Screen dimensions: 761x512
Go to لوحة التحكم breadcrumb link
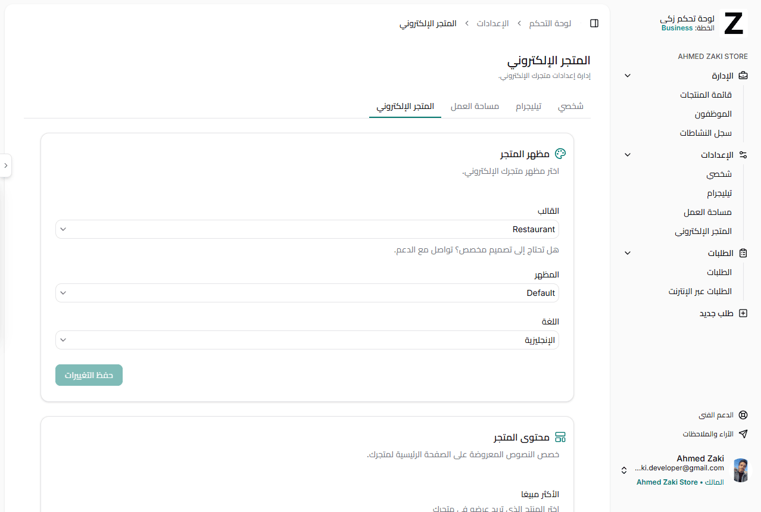pyautogui.click(x=550, y=23)
